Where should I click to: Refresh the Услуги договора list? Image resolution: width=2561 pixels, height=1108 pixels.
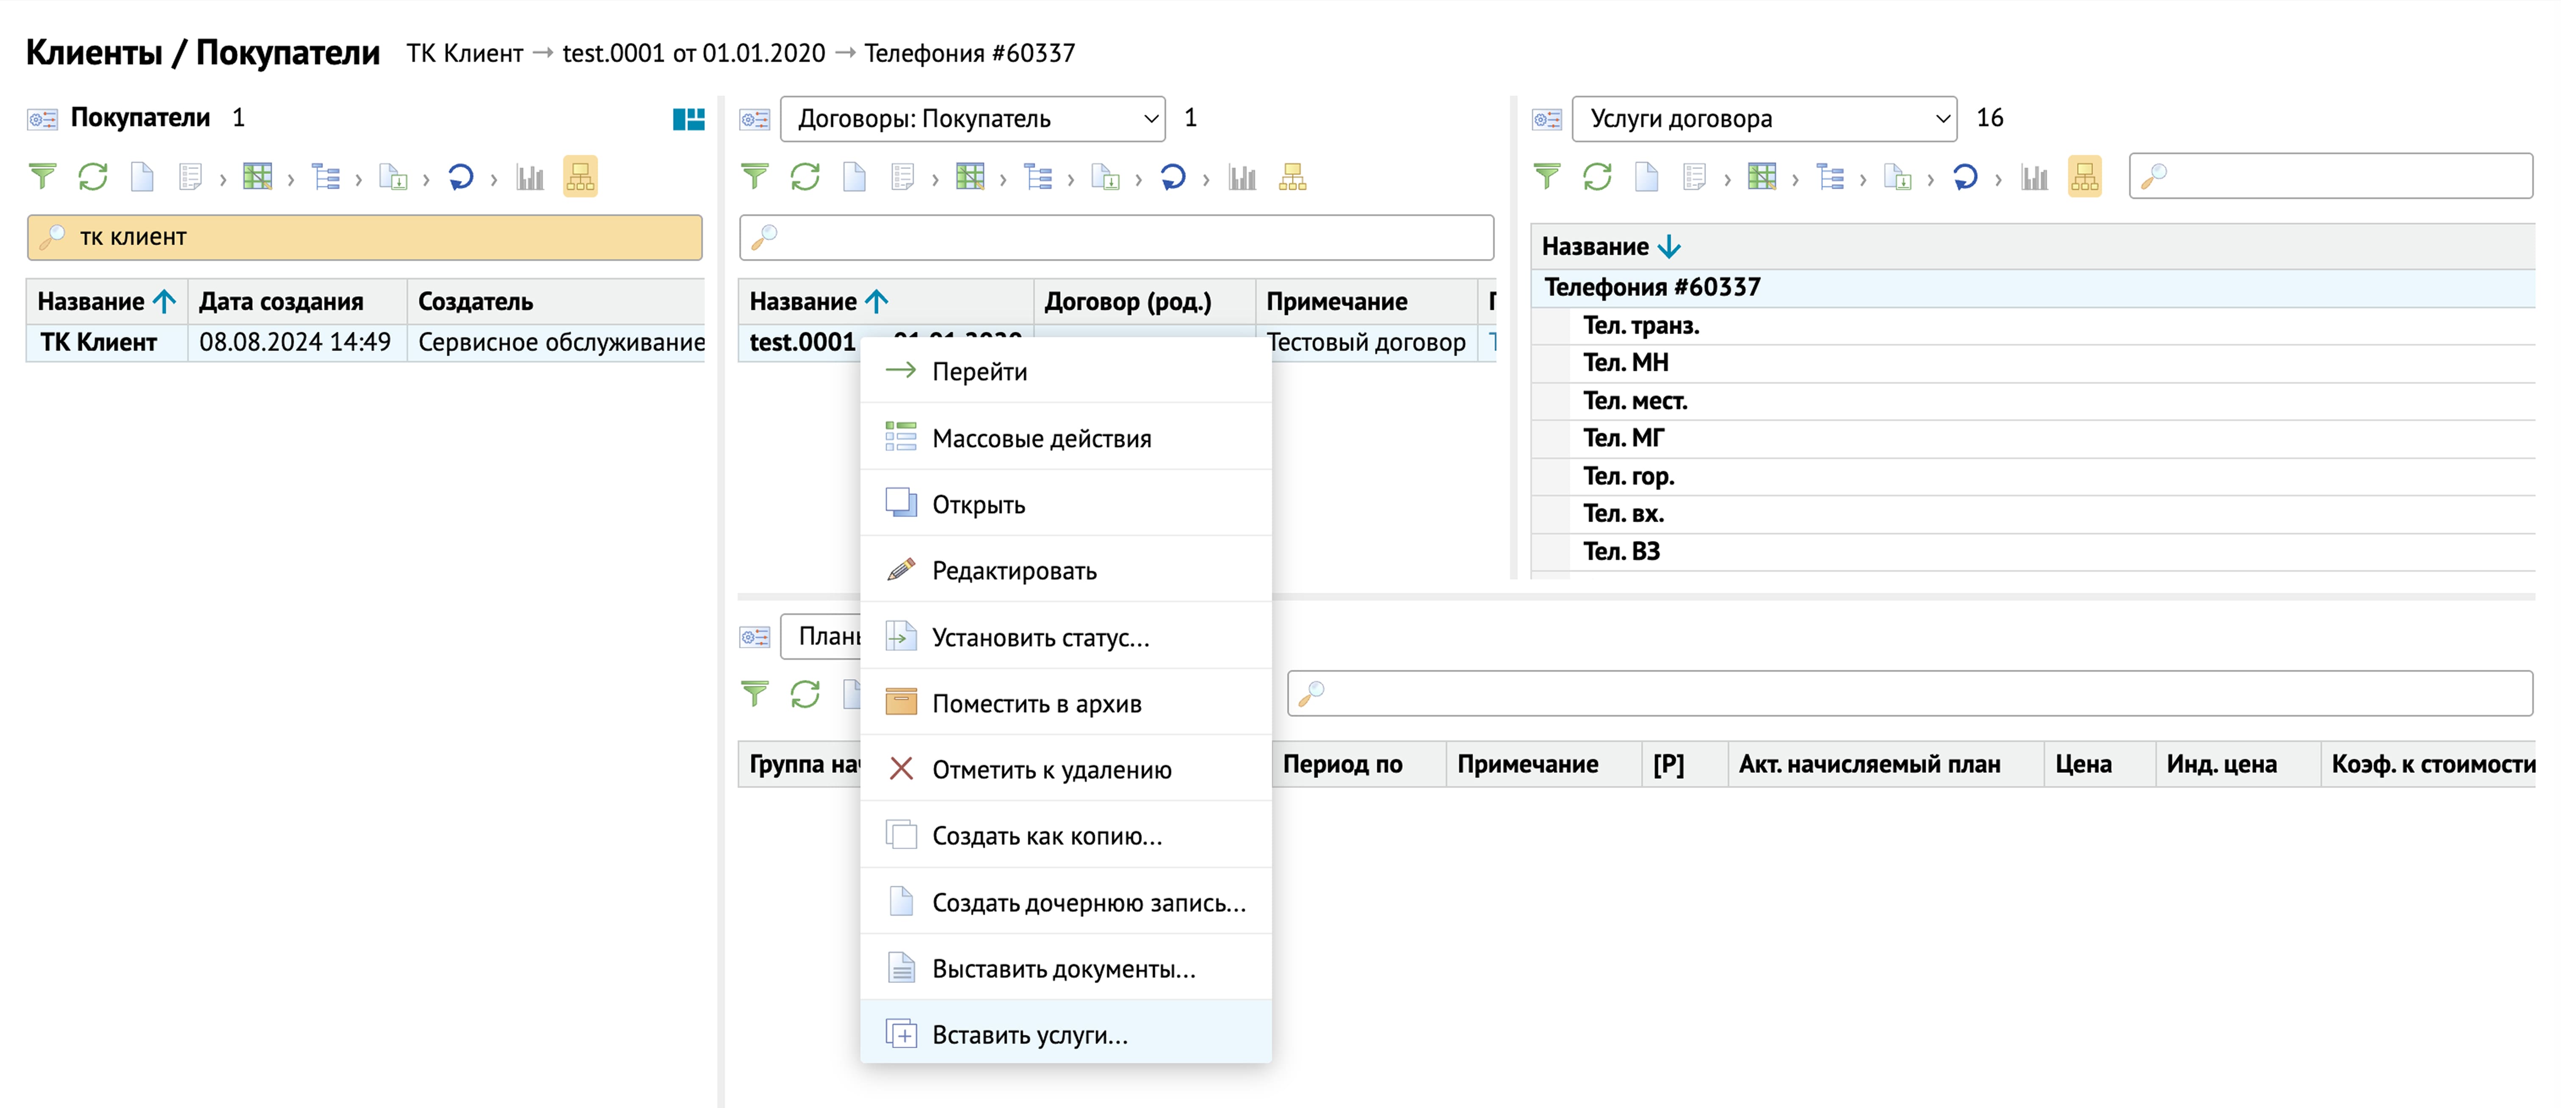pos(1597,177)
